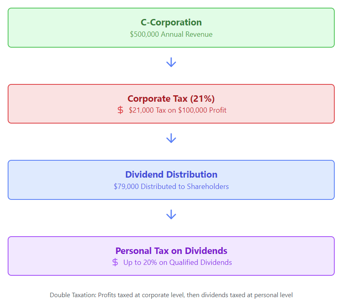
Task: Click the arrow between Corporate Tax and Dividend Distribution
Action: click(x=171, y=138)
